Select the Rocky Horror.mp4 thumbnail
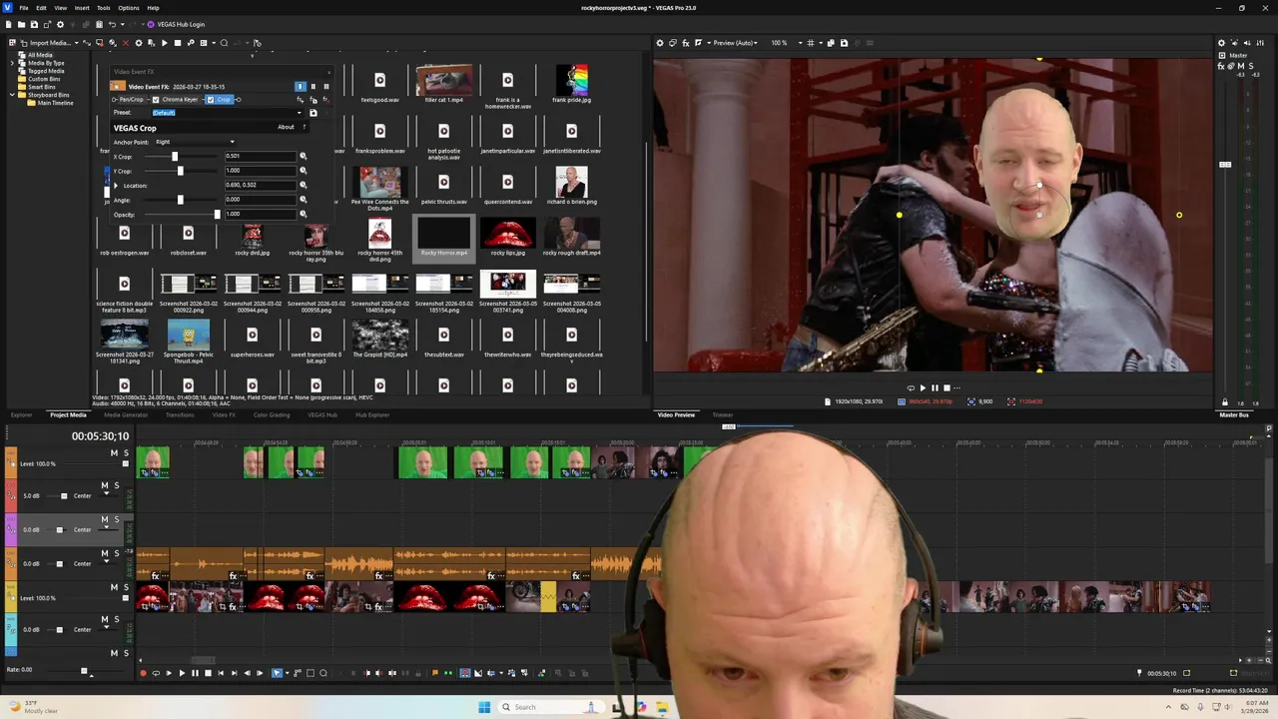Screen dimensions: 1278x719 point(444,235)
